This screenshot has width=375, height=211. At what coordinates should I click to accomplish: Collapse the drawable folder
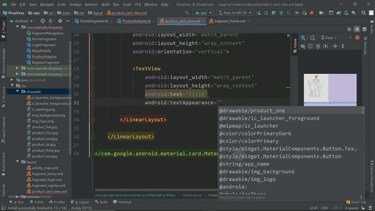pyautogui.click(x=17, y=91)
